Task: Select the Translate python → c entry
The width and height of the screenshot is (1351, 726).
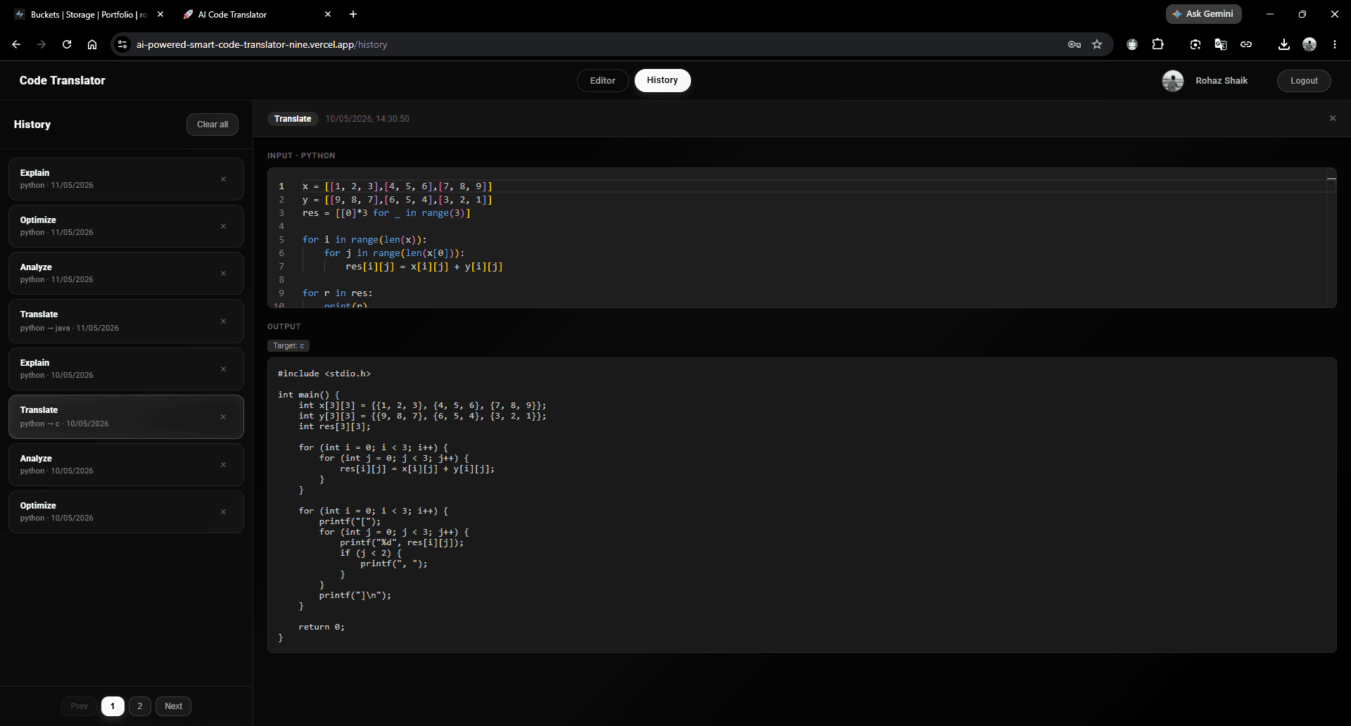Action: tap(126, 416)
